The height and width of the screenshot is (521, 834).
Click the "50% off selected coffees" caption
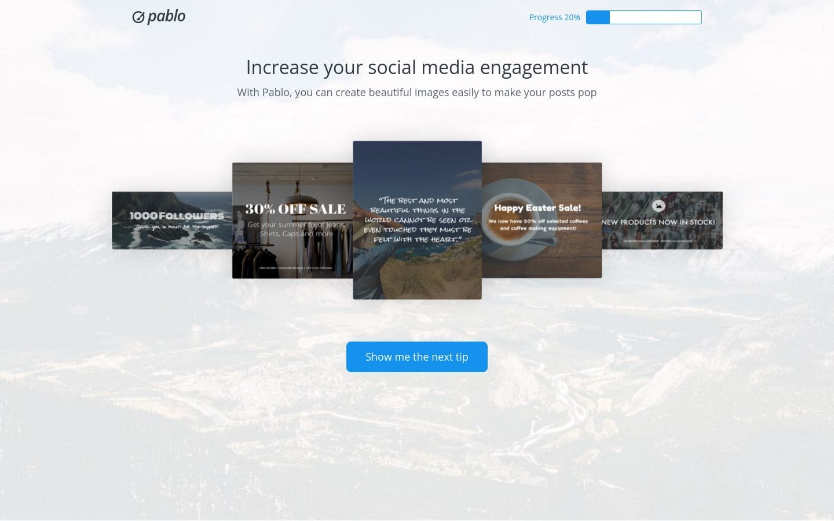pos(538,225)
